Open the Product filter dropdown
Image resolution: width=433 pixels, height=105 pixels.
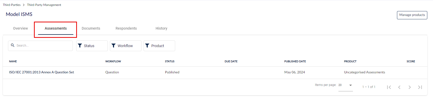click(159, 46)
